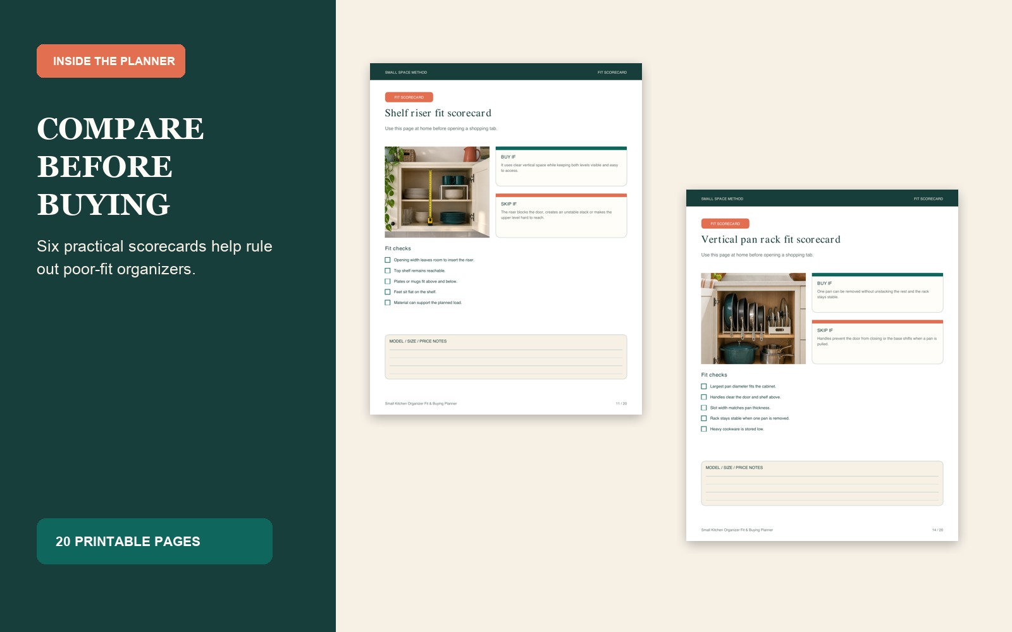This screenshot has height=632, width=1012.
Task: Click the Skip If card on pan rack page
Action: click(x=877, y=342)
